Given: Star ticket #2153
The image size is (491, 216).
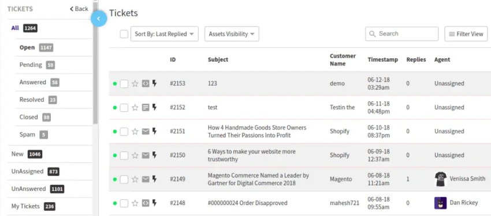Looking at the screenshot, I should pos(135,84).
